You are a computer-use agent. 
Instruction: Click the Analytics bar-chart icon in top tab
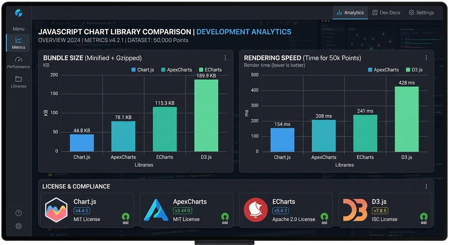point(339,12)
